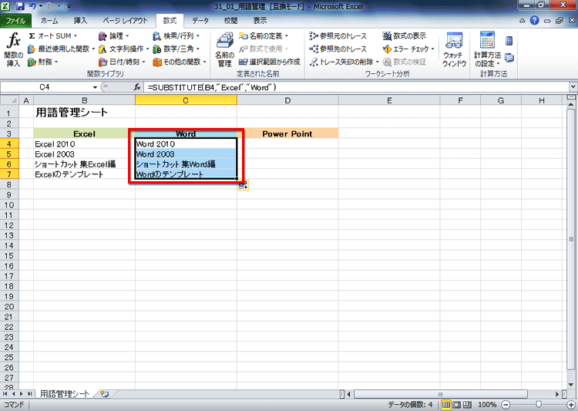Click the fx insert function button in formula bar
578x411 pixels.
(x=137, y=87)
